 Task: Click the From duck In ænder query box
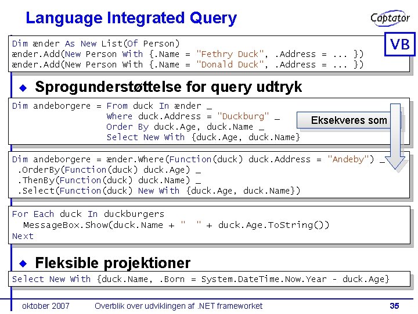[x=209, y=121]
